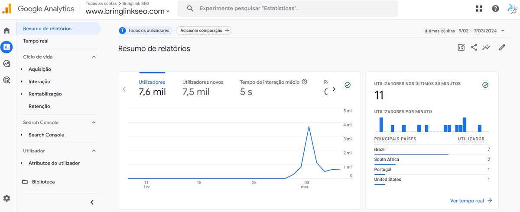Click the pencil edit icon
Screen dimensions: 520x212
[x=502, y=47]
